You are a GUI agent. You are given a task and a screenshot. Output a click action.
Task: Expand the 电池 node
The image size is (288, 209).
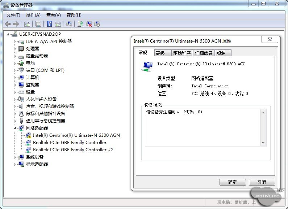coord(15,63)
